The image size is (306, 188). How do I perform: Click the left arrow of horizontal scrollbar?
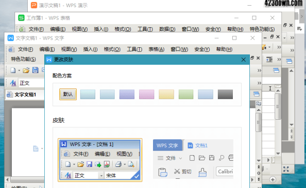click(7, 179)
